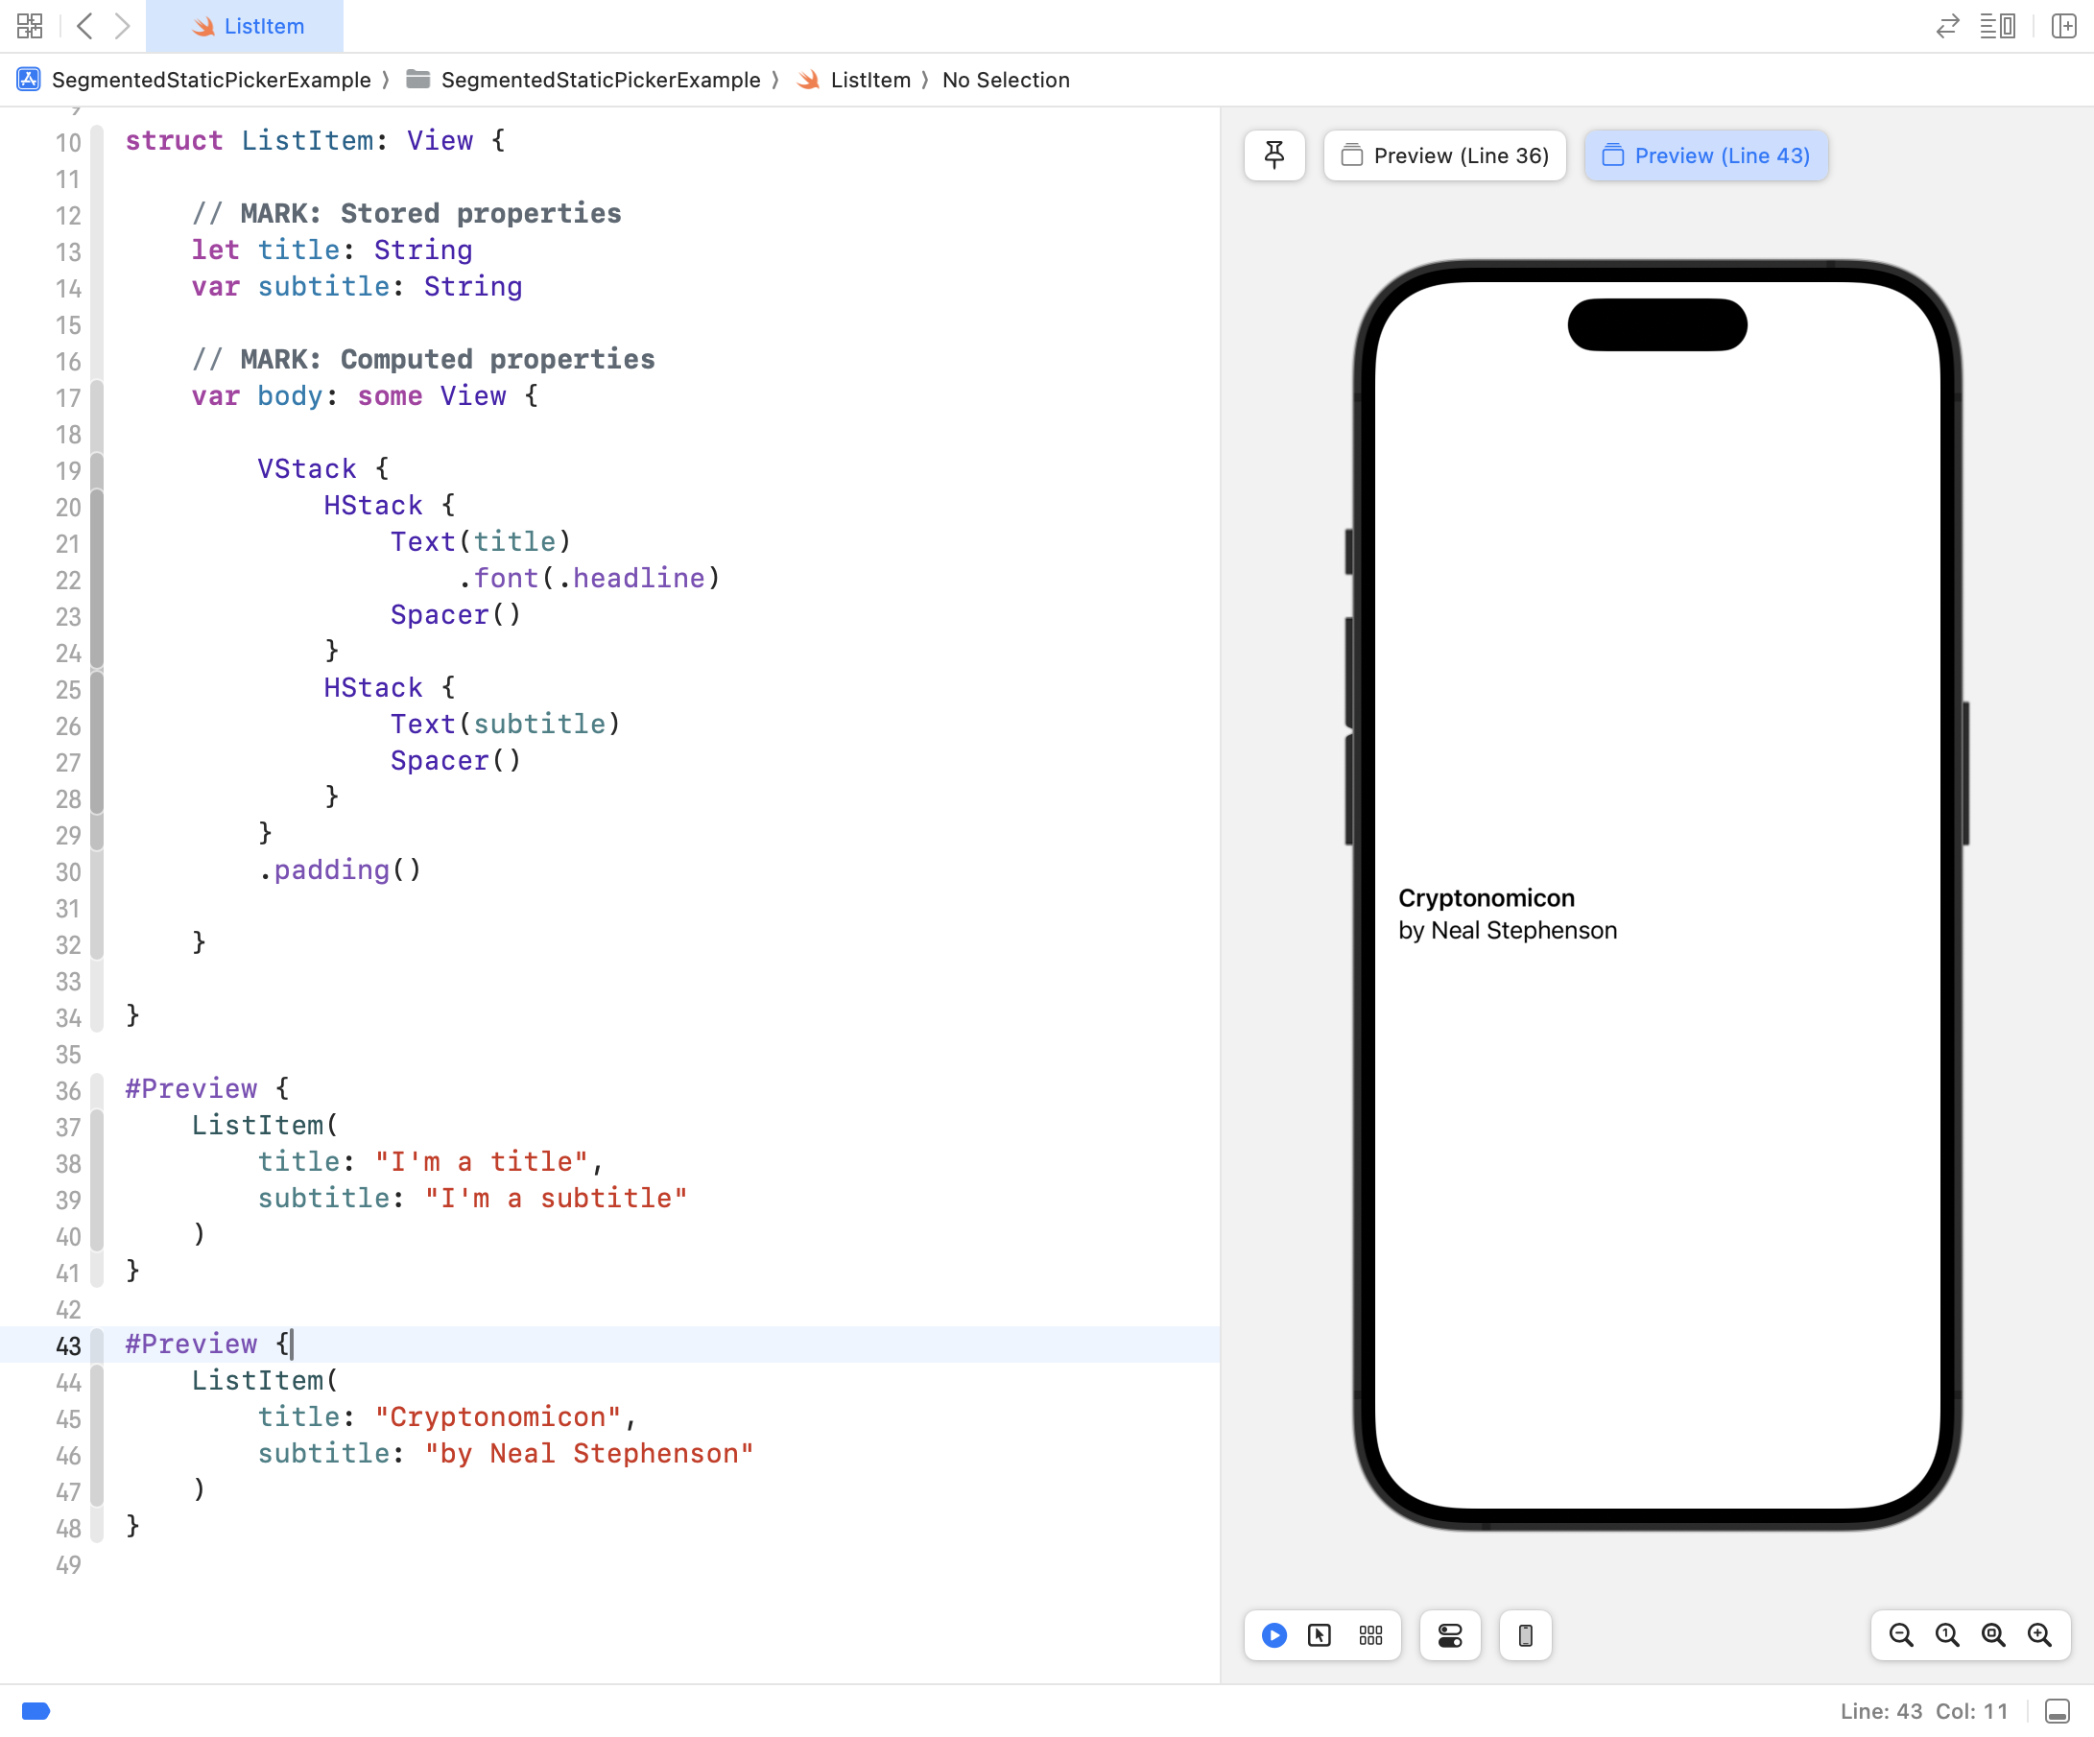The image size is (2094, 1737).
Task: Enable selectable mode in the preview canvas
Action: click(1320, 1635)
